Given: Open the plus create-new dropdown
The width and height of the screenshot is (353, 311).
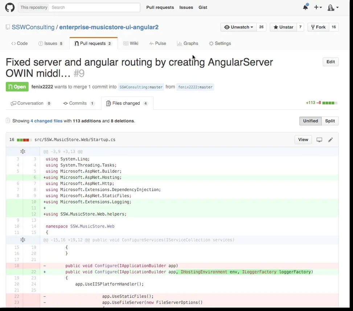Looking at the screenshot, I should point(318,7).
